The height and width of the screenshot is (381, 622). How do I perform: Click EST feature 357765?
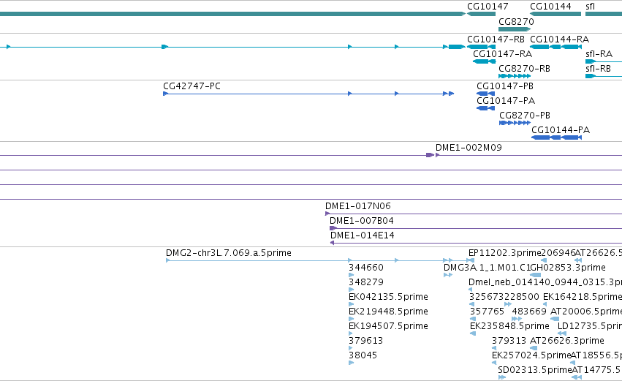coord(487,312)
